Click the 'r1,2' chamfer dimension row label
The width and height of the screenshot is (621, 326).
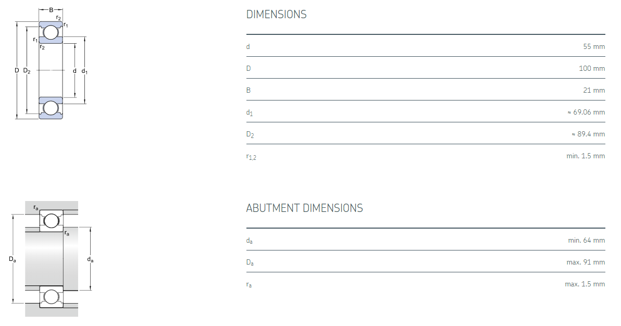[251, 156]
